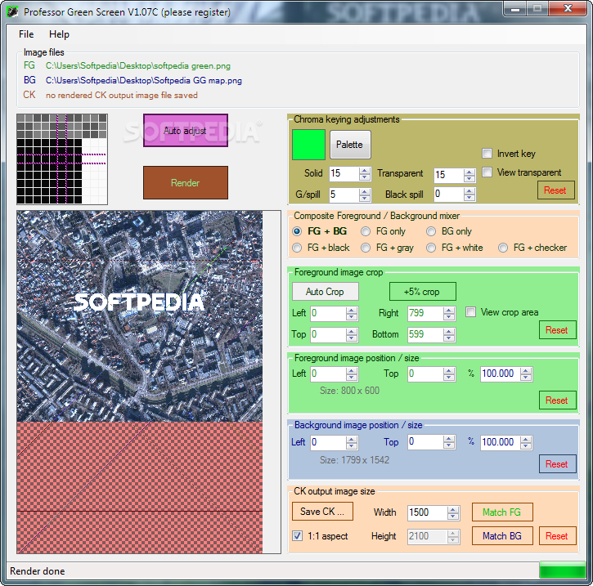Select the FG + gray mixer option
This screenshot has width=593, height=586.
tap(366, 248)
